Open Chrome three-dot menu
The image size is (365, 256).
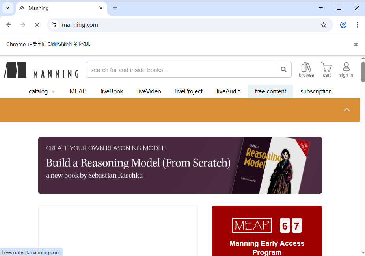[x=358, y=25]
